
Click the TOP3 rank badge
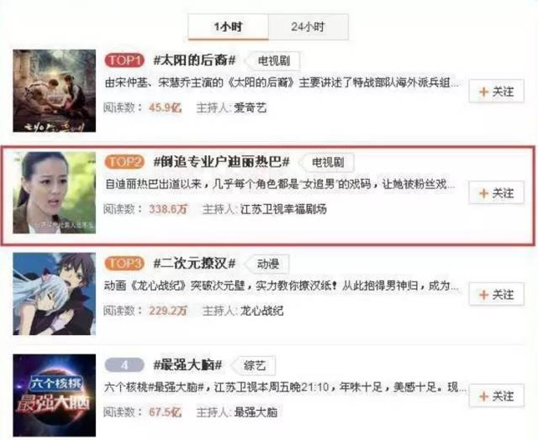tap(124, 263)
